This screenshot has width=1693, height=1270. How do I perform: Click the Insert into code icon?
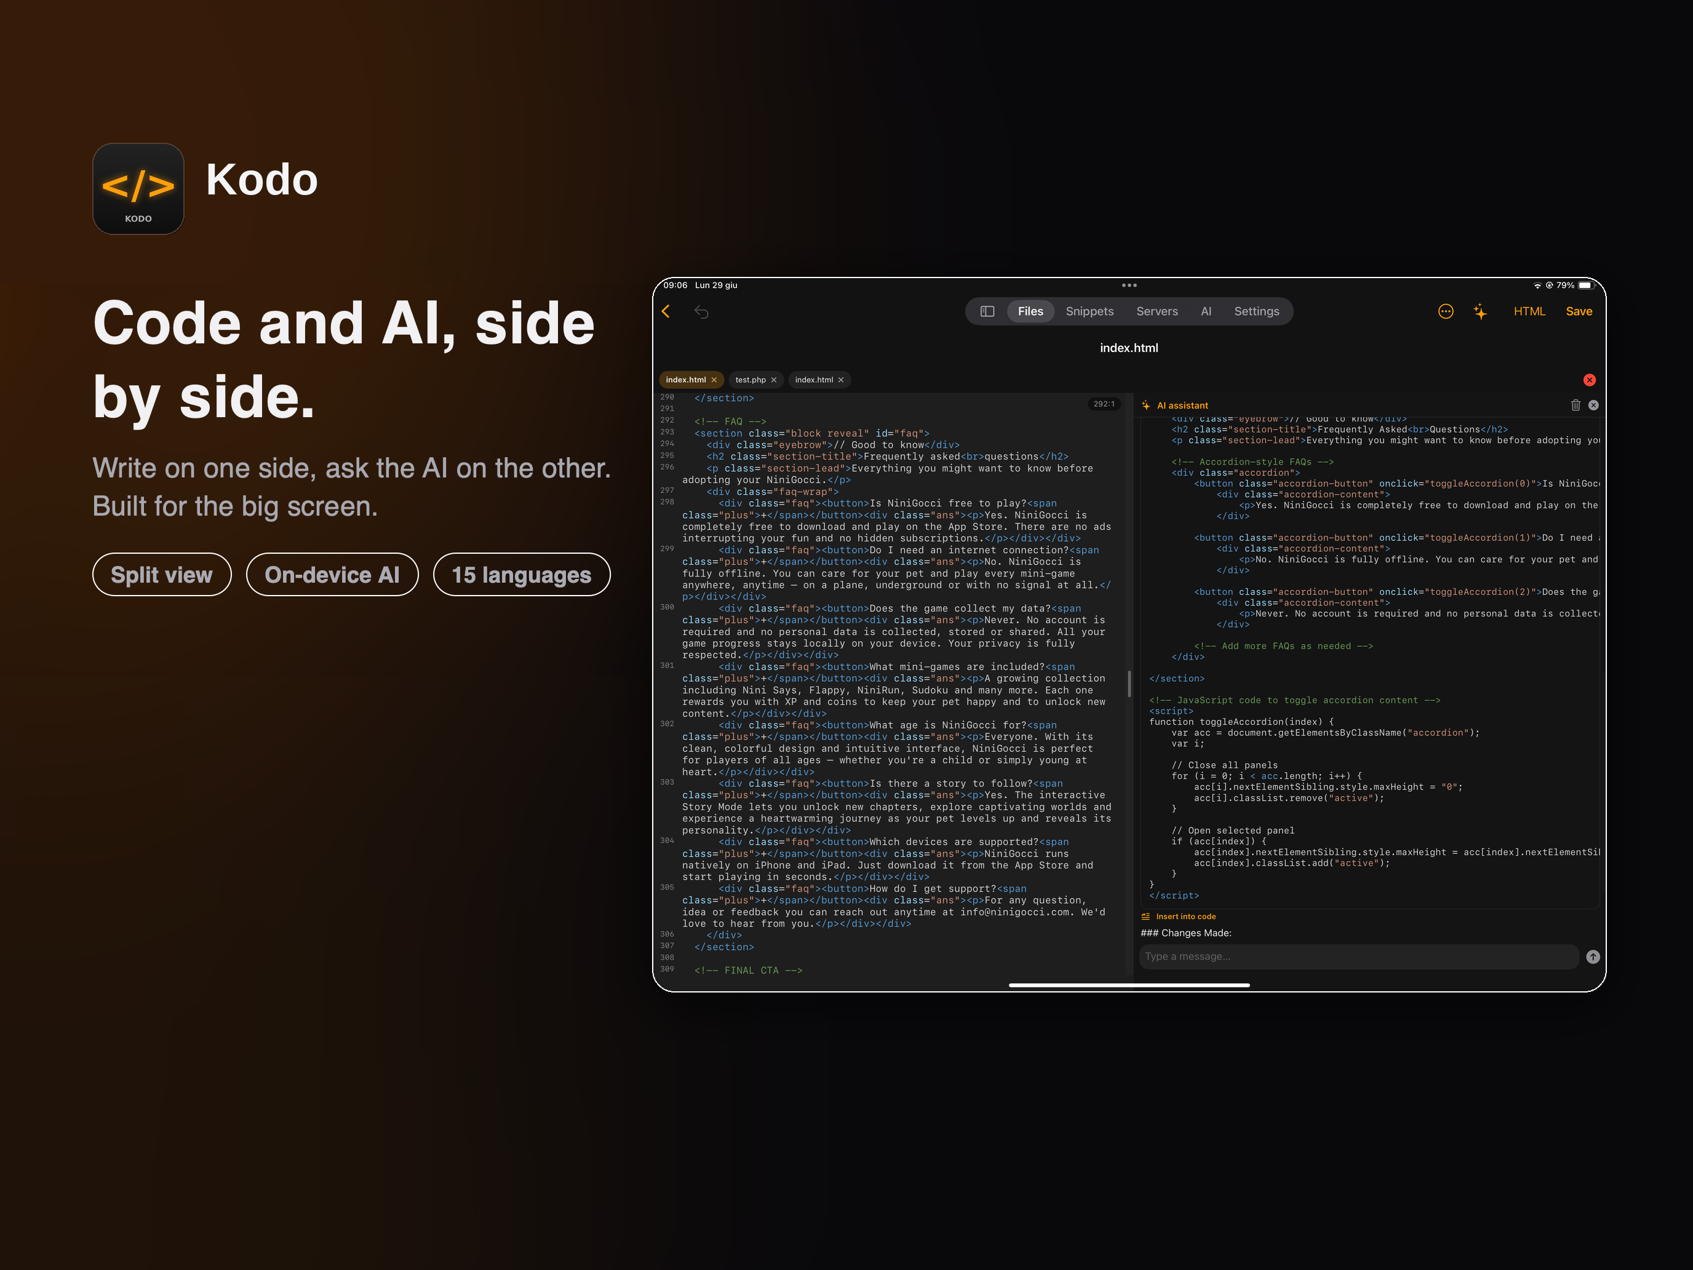pyautogui.click(x=1145, y=916)
